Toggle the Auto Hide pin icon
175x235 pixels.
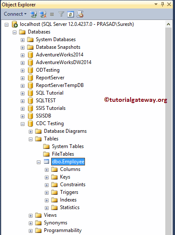pos(162,4)
